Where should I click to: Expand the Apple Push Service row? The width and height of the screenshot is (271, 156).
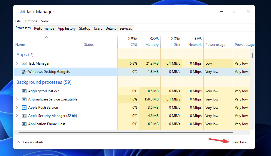(x=17, y=107)
